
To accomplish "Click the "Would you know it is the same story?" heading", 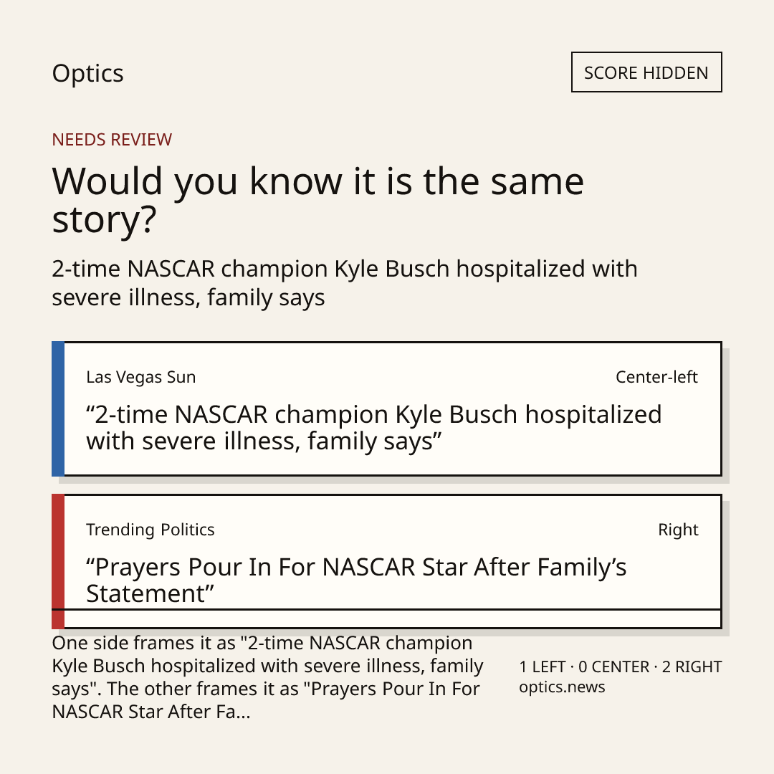I will pyautogui.click(x=318, y=200).
